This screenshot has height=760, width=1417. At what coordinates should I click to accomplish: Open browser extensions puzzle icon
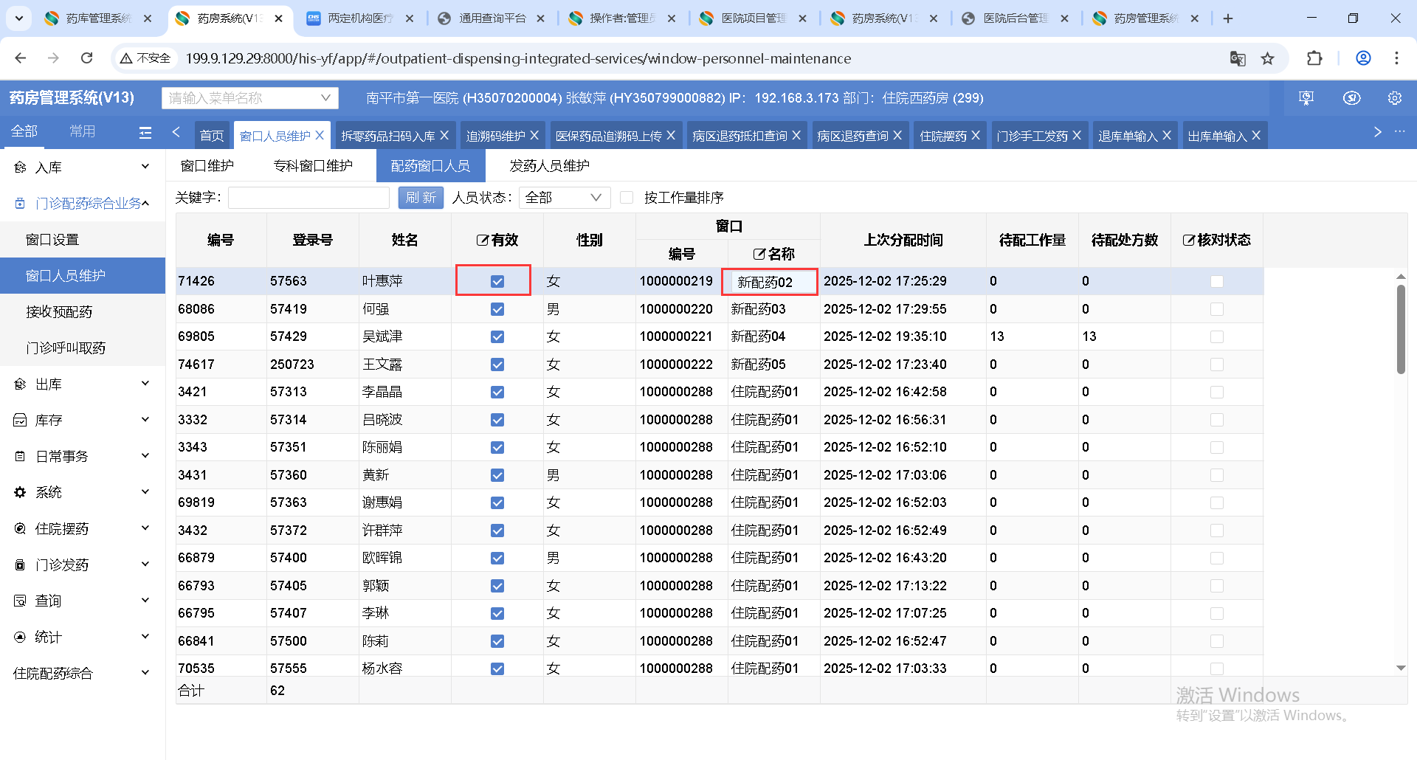point(1314,58)
